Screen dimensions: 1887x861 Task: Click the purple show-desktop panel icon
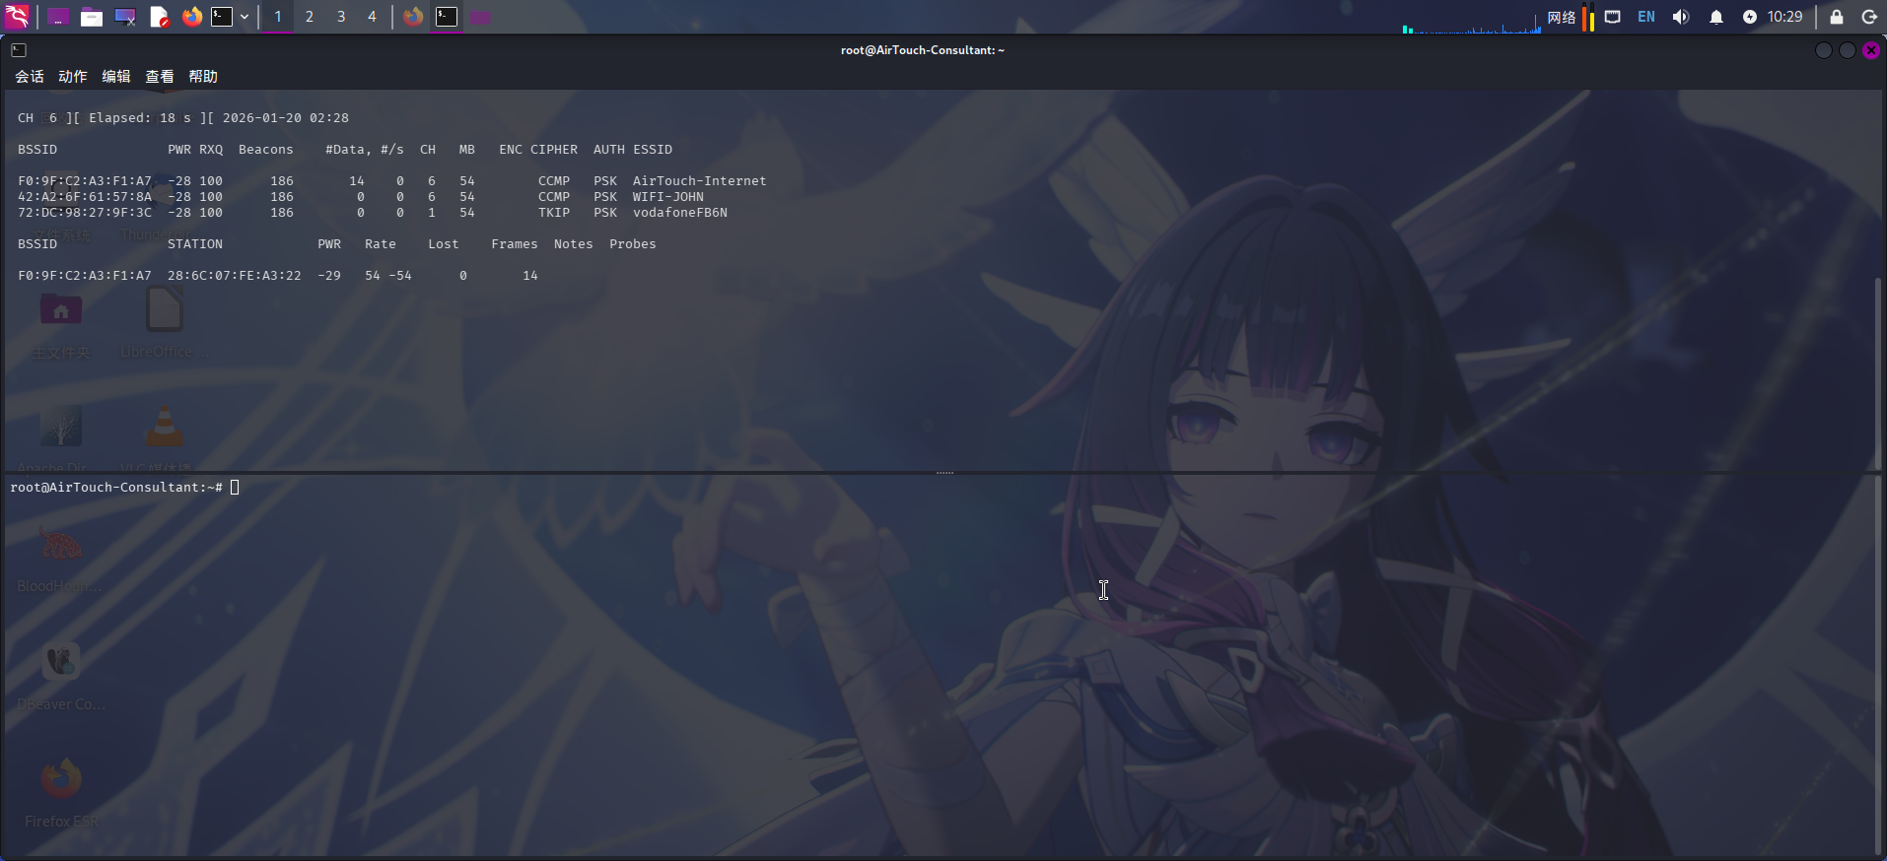tap(58, 17)
